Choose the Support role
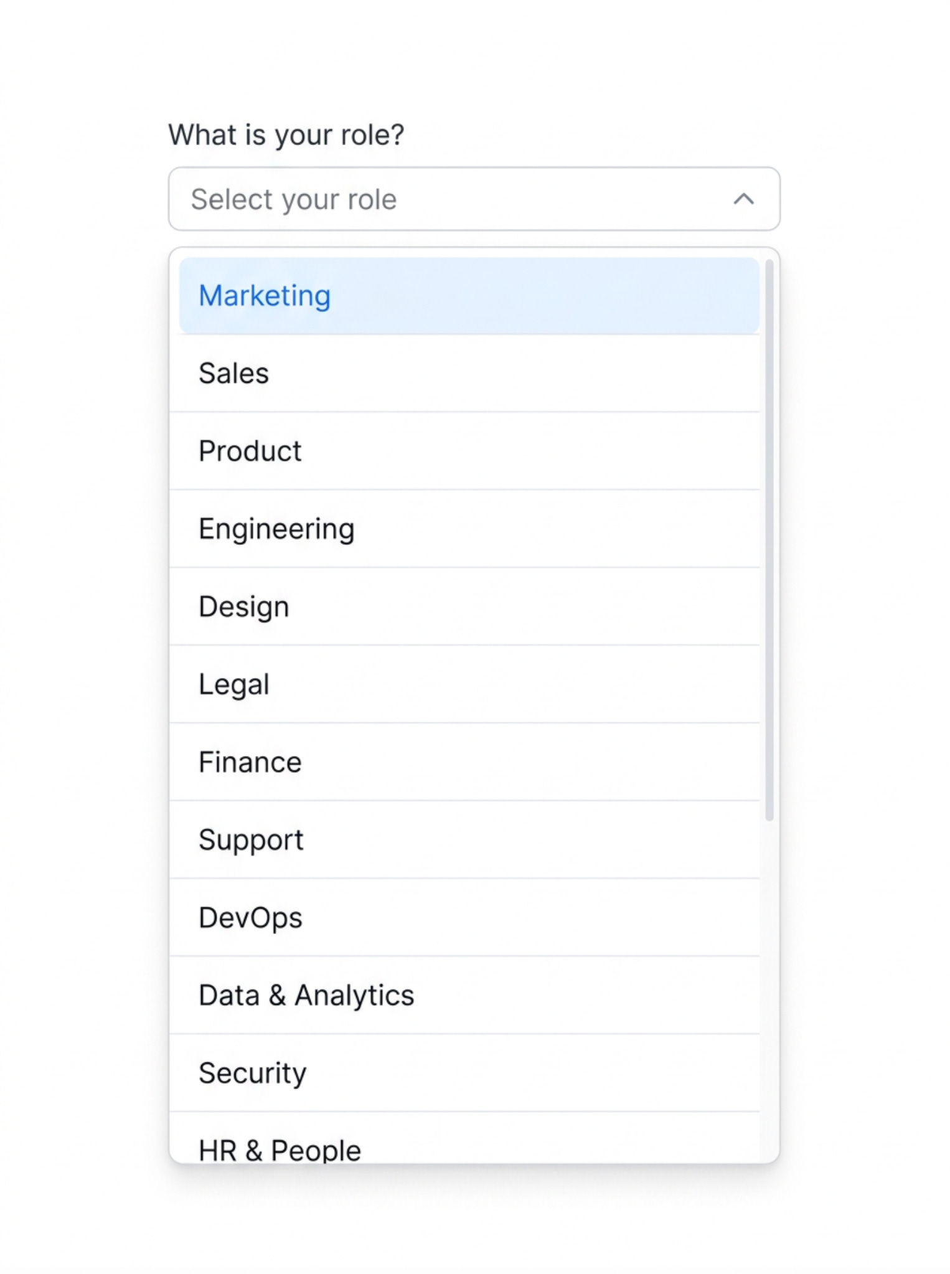The image size is (950, 1274). 464,840
